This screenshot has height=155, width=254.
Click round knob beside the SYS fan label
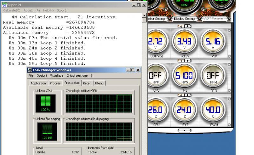[229, 91]
